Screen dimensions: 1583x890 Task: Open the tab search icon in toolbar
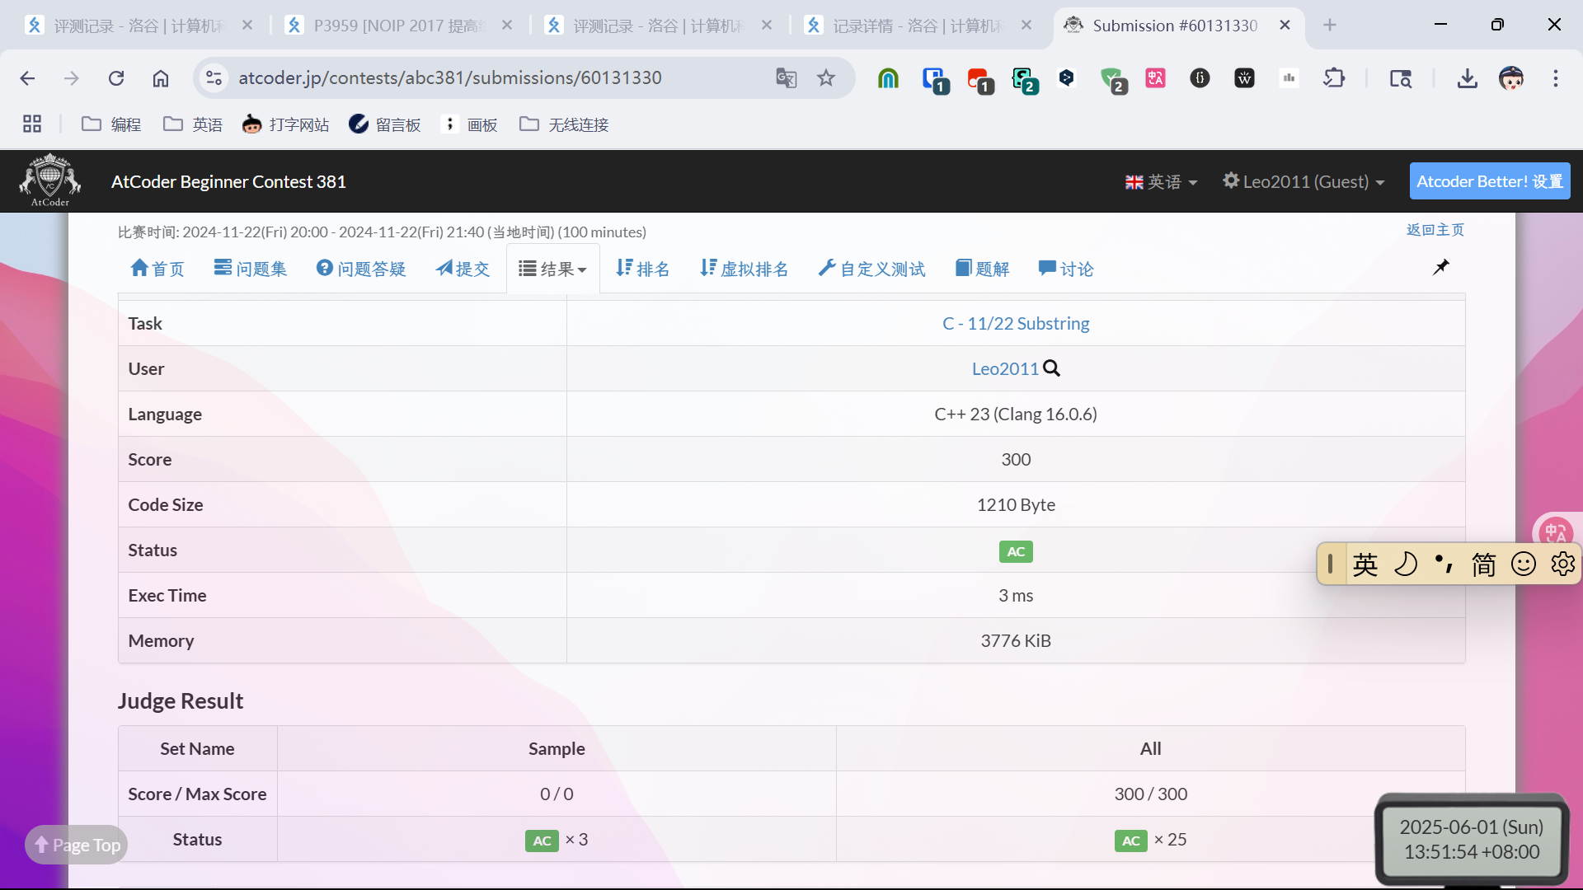[x=1401, y=78]
